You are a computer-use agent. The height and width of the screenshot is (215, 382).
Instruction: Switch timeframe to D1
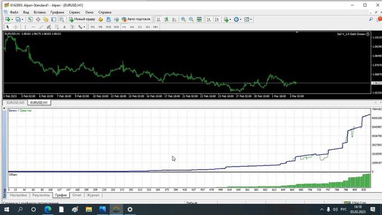140,27
